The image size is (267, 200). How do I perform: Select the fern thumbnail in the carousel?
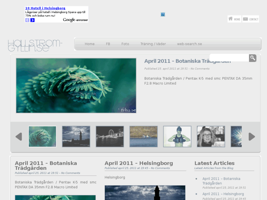[42, 137]
